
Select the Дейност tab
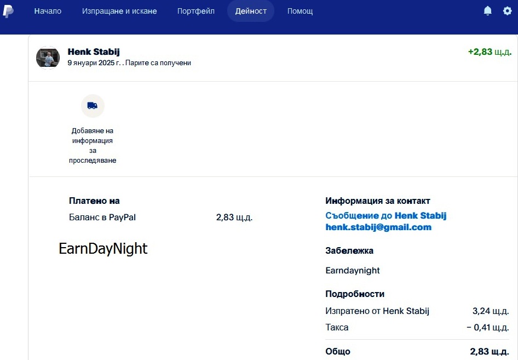pyautogui.click(x=251, y=11)
